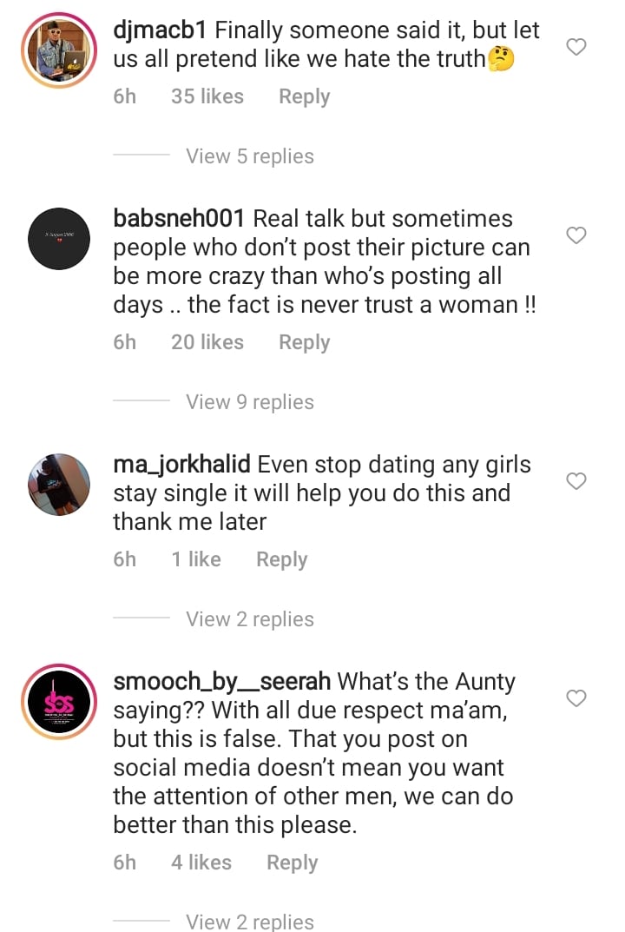Open smooch_by__seerah's pink logo avatar
The height and width of the screenshot is (932, 625).
tap(59, 703)
